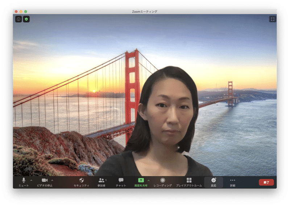Screen dimensions: 290x206
Task: Close the Zoom meeting window
Action: (16, 12)
